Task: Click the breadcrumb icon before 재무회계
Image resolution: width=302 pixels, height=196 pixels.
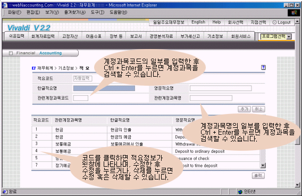Action: click(34, 68)
